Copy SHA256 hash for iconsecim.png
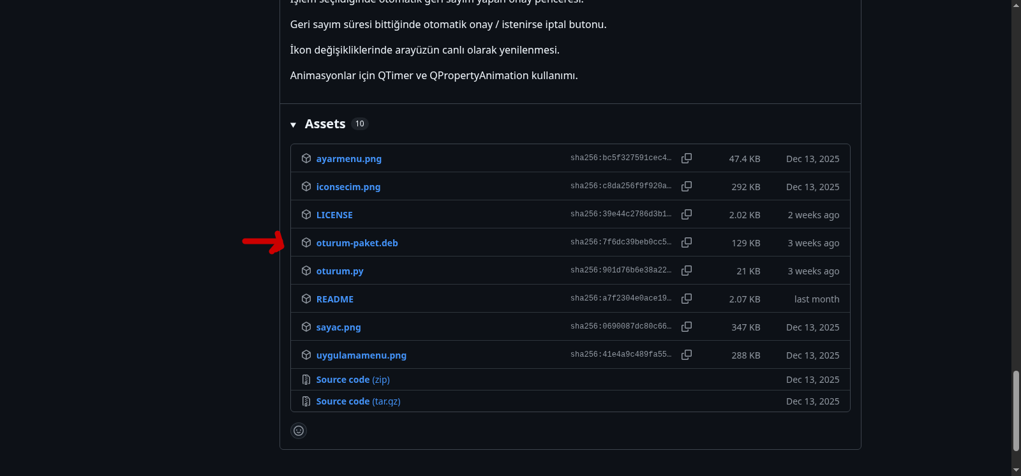Screen dimensions: 1021x476 pyautogui.click(x=687, y=186)
